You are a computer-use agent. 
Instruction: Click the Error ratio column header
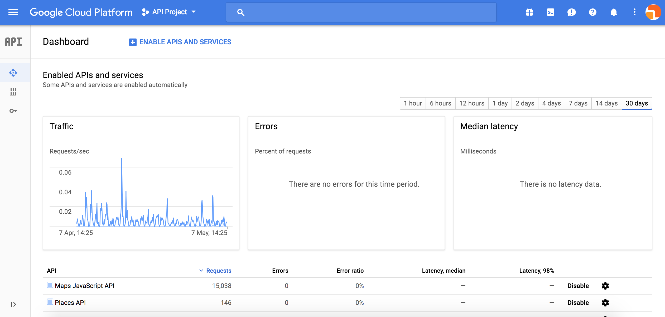coord(350,271)
